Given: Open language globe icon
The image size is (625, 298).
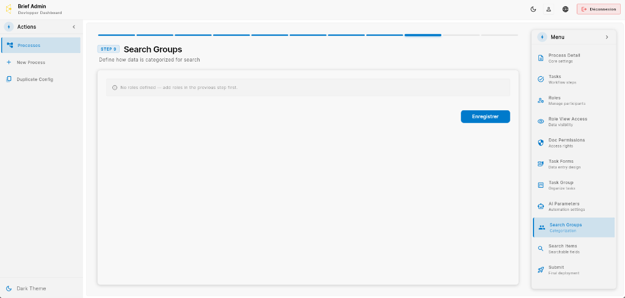Looking at the screenshot, I should click(565, 9).
